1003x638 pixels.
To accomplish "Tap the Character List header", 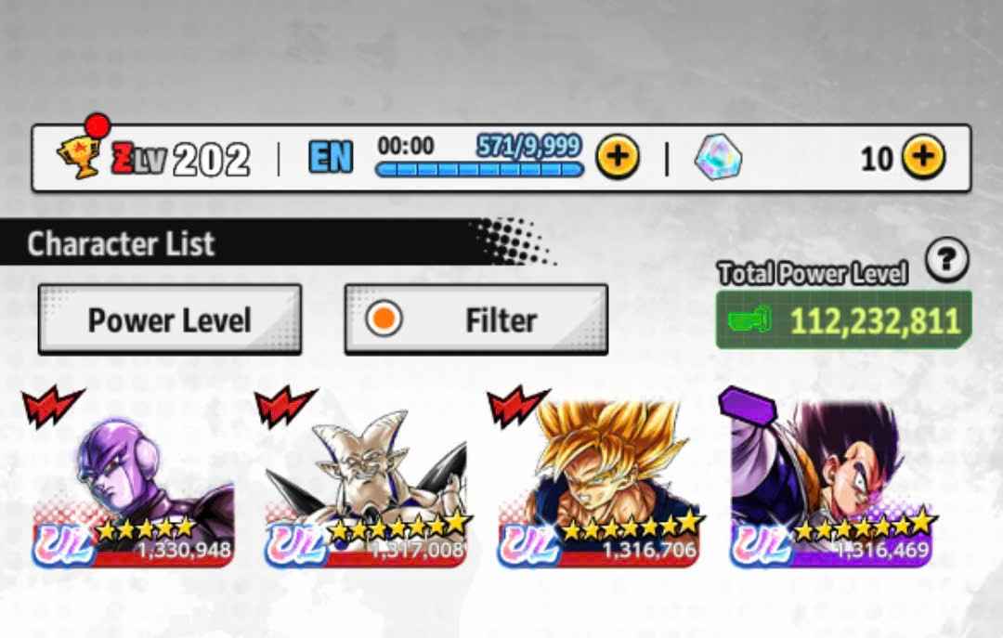I will tap(120, 243).
